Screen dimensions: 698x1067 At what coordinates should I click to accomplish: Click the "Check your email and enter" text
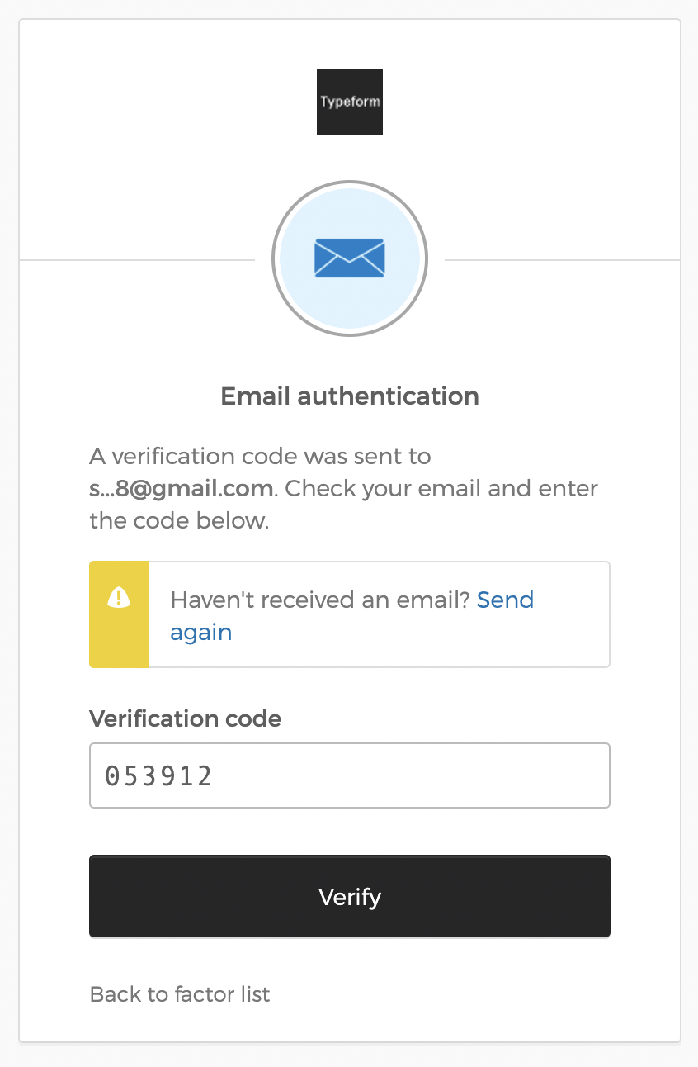point(441,489)
